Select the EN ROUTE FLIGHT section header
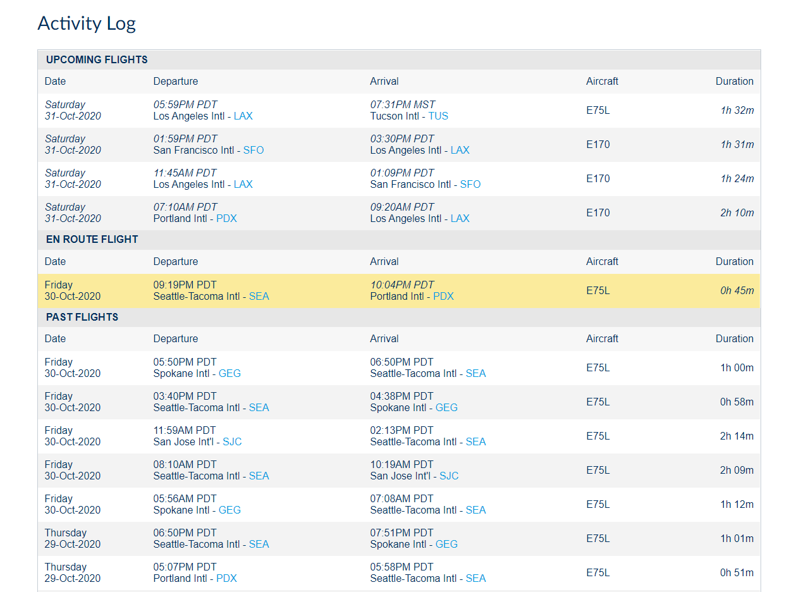The height and width of the screenshot is (592, 801). click(x=399, y=240)
